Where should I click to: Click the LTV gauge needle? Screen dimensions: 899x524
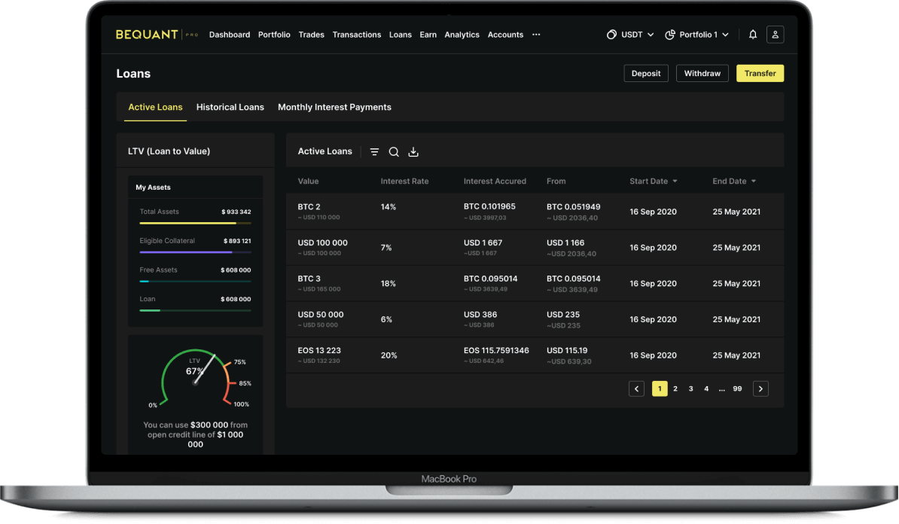coord(205,368)
